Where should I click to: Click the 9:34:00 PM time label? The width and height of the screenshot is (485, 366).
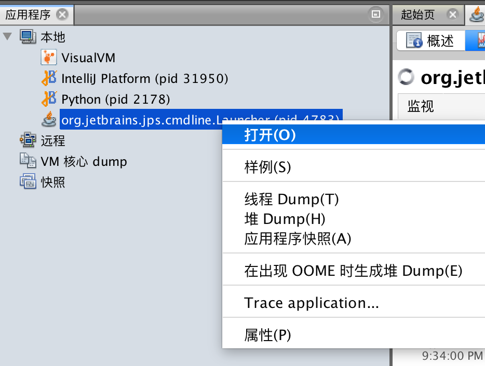click(452, 356)
